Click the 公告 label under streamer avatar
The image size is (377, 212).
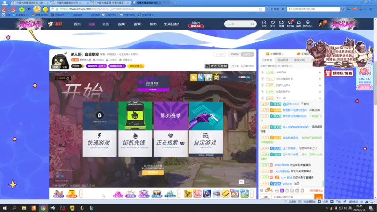(65, 67)
